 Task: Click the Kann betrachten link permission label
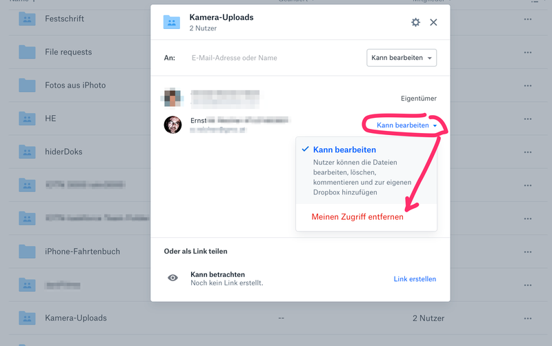[x=217, y=274]
